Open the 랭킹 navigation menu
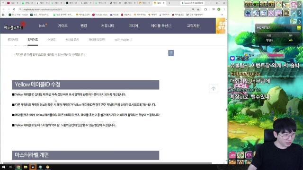The image size is (303, 170). [84, 25]
